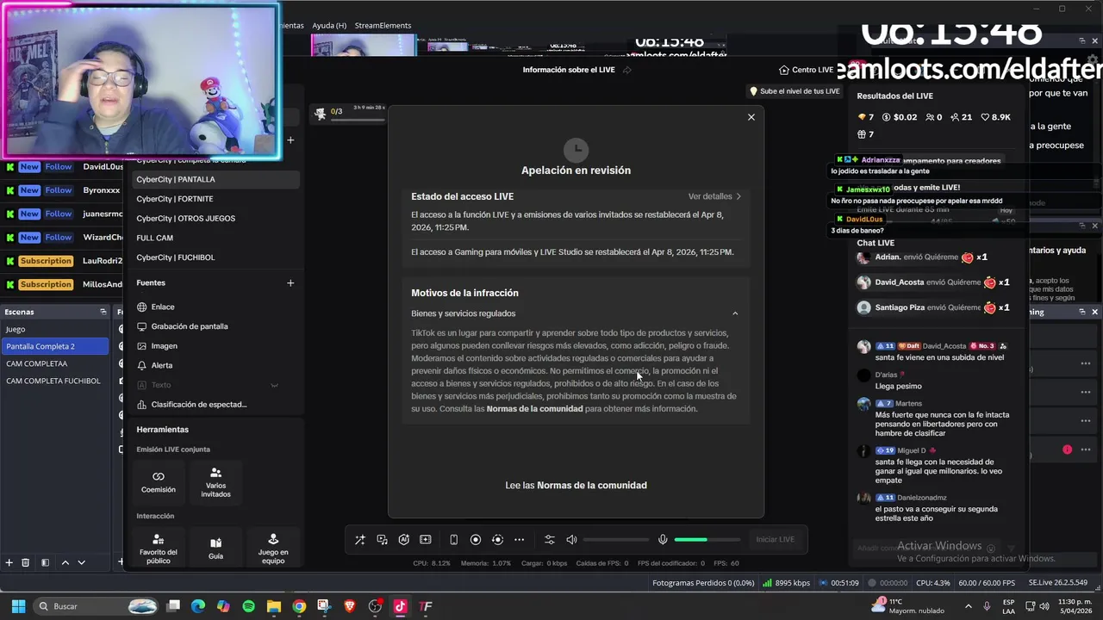Open Varios invitados tool

(x=215, y=482)
